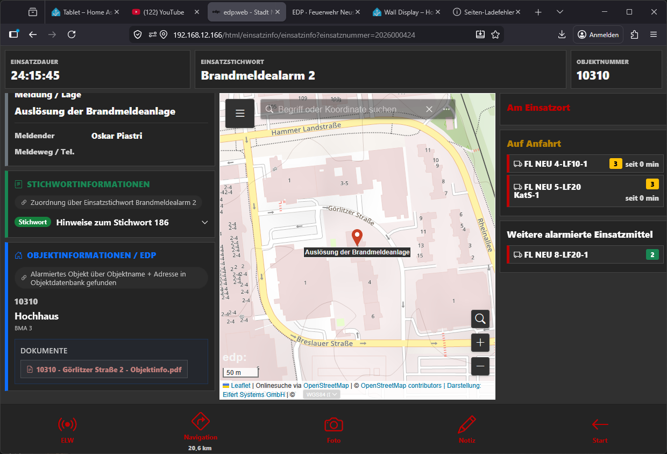Open the ELW radio signal icon
The image size is (667, 454).
point(67,425)
